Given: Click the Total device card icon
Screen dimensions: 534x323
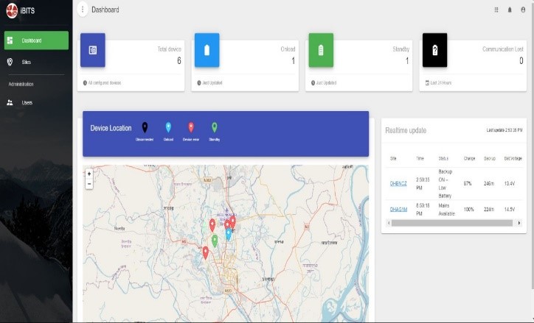Looking at the screenshot, I should pos(93,50).
